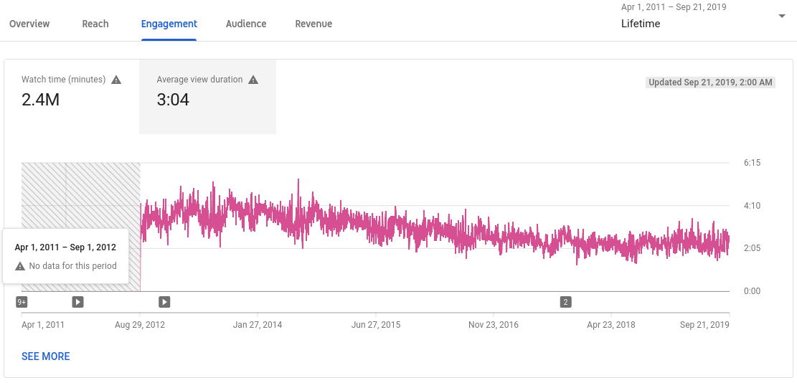The width and height of the screenshot is (797, 383).
Task: Click the SEE MORE link
Action: coord(46,356)
